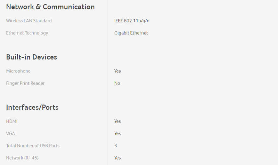Screen dimensions: 278x165
Task: Click the Ethernet Technology label
Action: coord(27,33)
